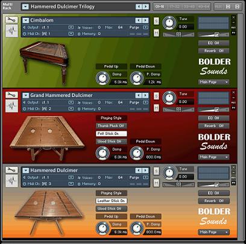Open Cimbalom instrument name dropdown
The width and height of the screenshot is (246, 244).
(25, 20)
